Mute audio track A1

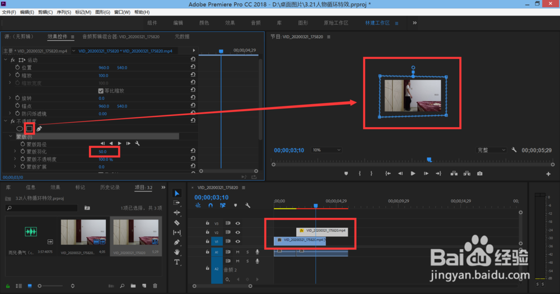pos(237,252)
